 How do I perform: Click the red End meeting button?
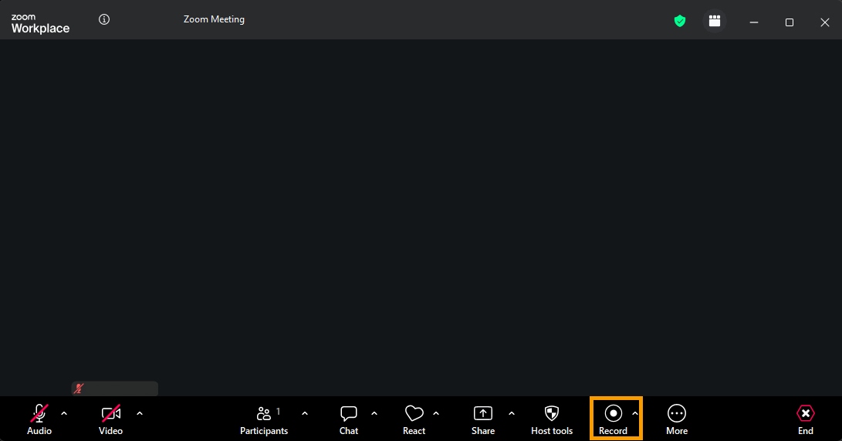pyautogui.click(x=806, y=419)
